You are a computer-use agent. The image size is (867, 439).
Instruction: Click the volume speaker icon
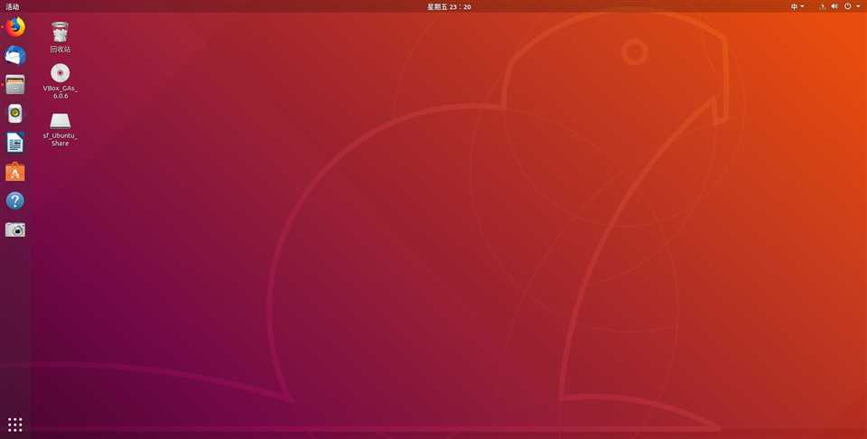(x=834, y=6)
